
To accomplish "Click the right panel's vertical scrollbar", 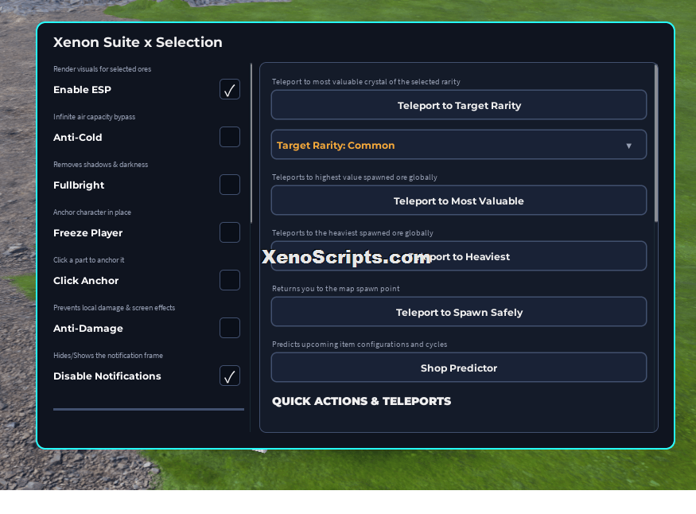I will pyautogui.click(x=656, y=143).
